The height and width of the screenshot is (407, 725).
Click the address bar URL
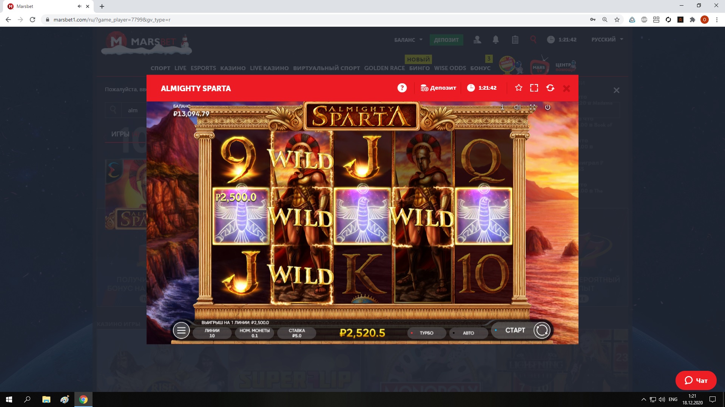coord(112,20)
